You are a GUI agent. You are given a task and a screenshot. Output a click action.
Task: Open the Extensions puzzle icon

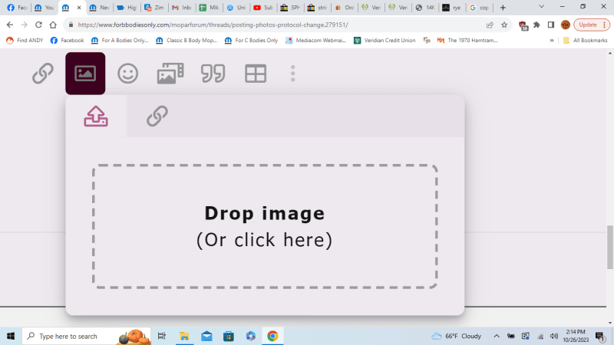pyautogui.click(x=536, y=25)
